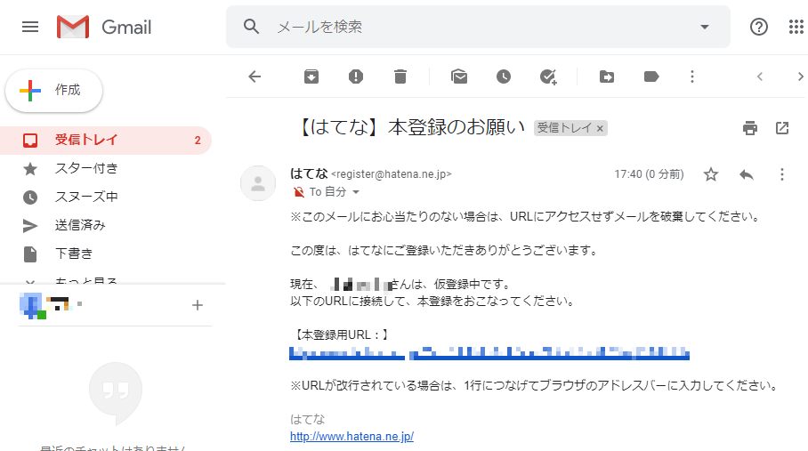The image size is (808, 451).
Task: Mark the email as unread
Action: tap(458, 77)
